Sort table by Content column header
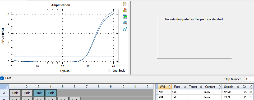The width and height of the screenshot is (254, 100). tap(212, 87)
